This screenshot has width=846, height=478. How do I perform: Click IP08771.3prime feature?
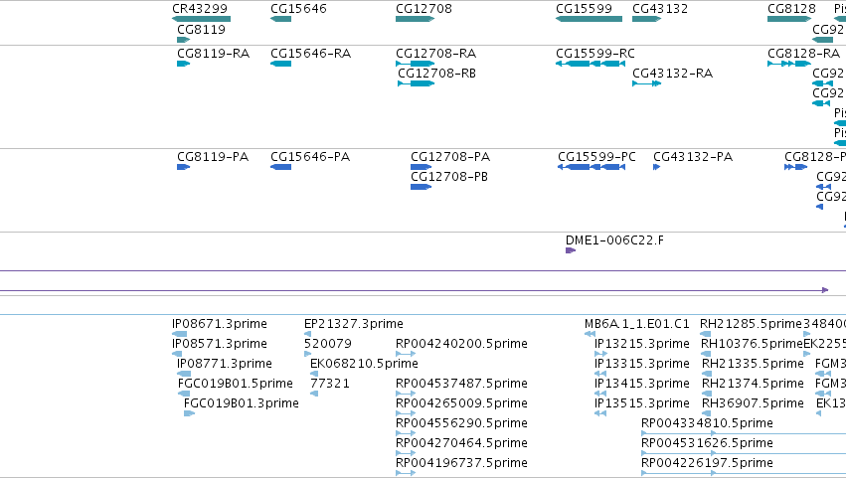[x=184, y=374]
